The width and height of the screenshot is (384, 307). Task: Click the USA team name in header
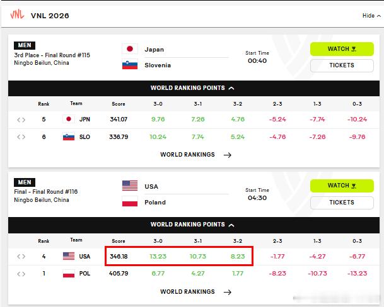tap(151, 186)
